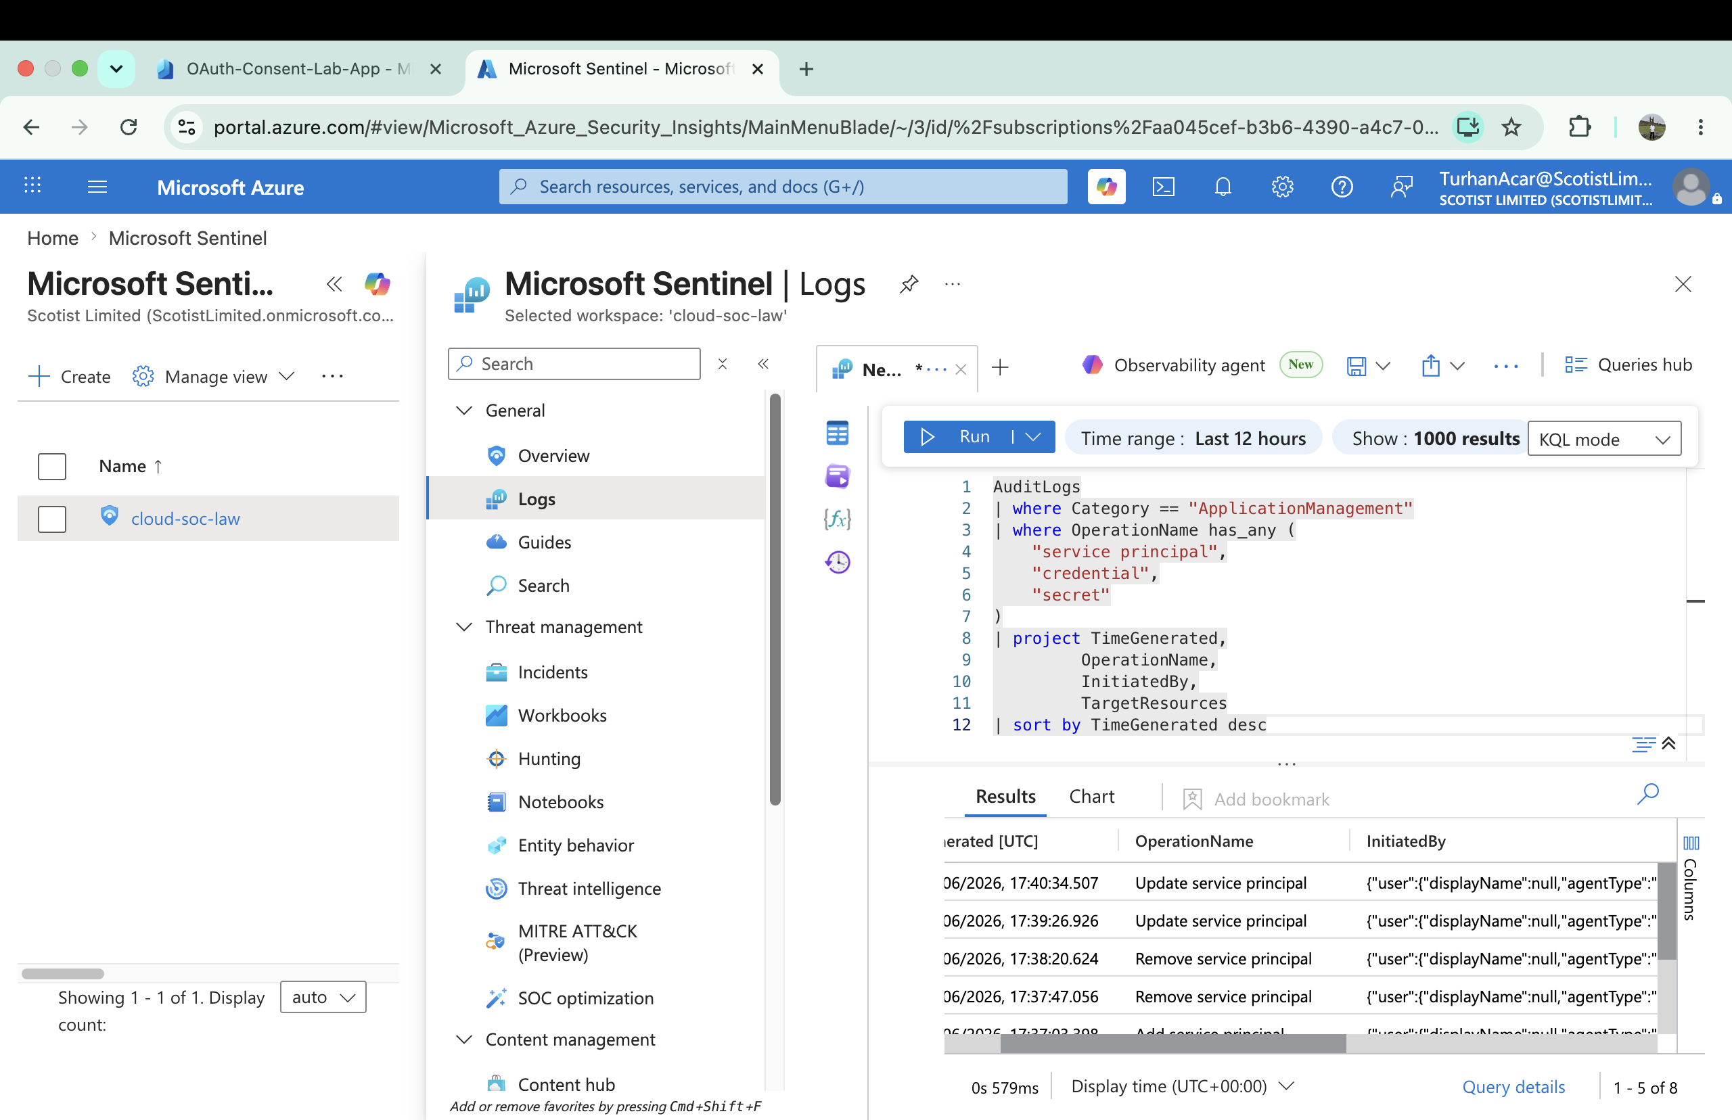The height and width of the screenshot is (1120, 1732).
Task: Open Azure portal settings gear
Action: pos(1283,187)
